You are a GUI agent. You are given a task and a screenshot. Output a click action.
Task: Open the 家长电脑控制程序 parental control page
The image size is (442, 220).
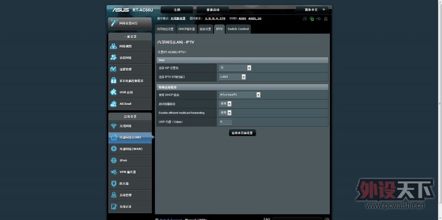click(130, 81)
